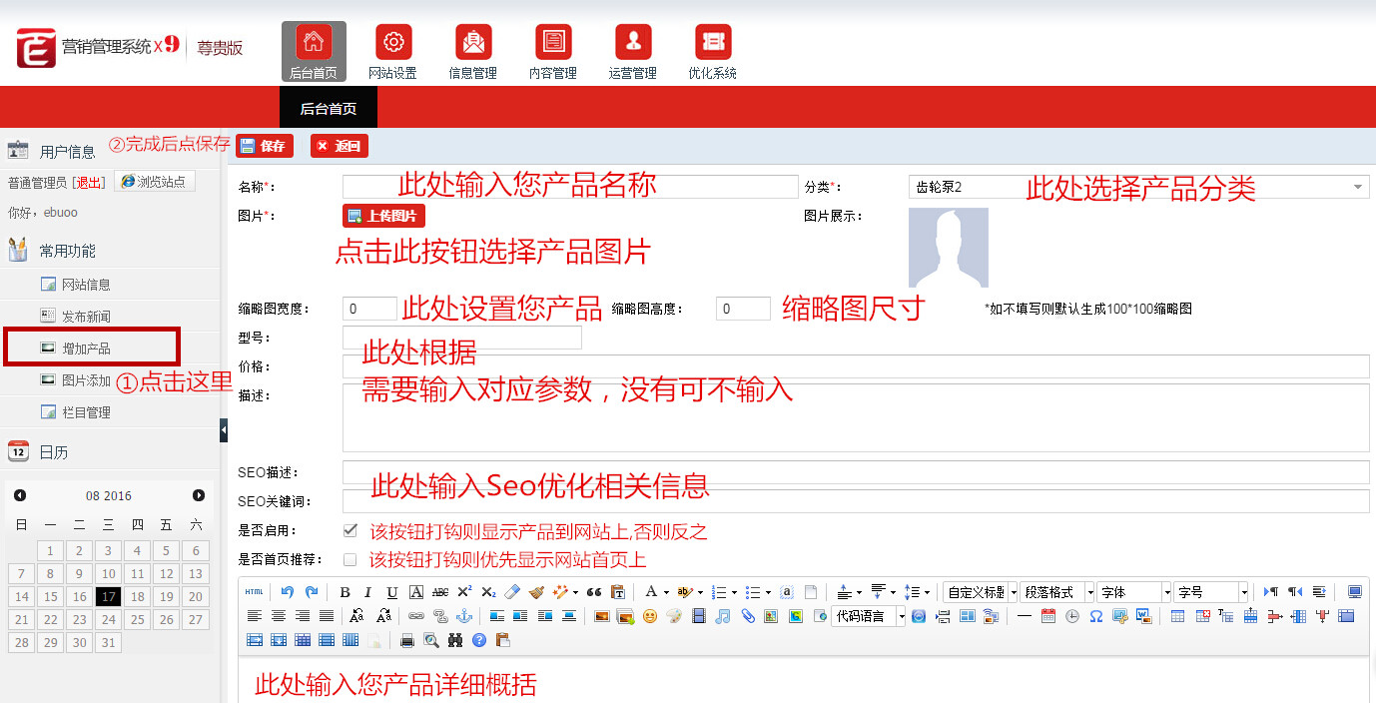1376x703 pixels.
Task: Open the 网站设置 top menu
Action: click(x=392, y=52)
